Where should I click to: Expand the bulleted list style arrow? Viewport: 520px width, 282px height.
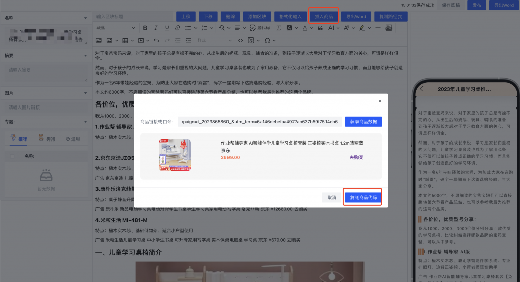(196, 28)
